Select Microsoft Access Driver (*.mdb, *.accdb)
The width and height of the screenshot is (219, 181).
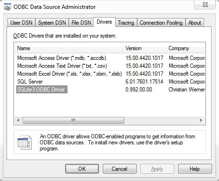pos(62,58)
